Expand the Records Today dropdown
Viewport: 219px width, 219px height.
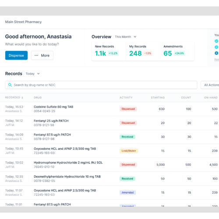[32, 74]
